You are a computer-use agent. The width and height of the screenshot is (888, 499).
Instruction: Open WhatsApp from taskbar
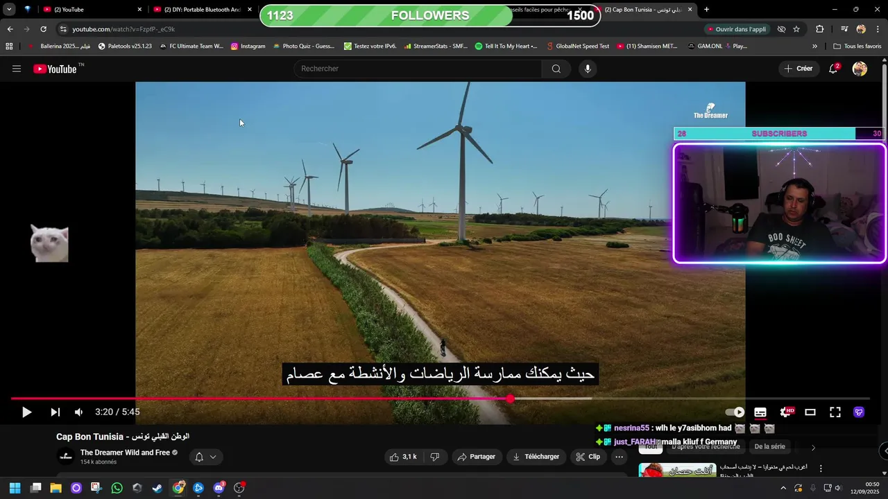(117, 488)
